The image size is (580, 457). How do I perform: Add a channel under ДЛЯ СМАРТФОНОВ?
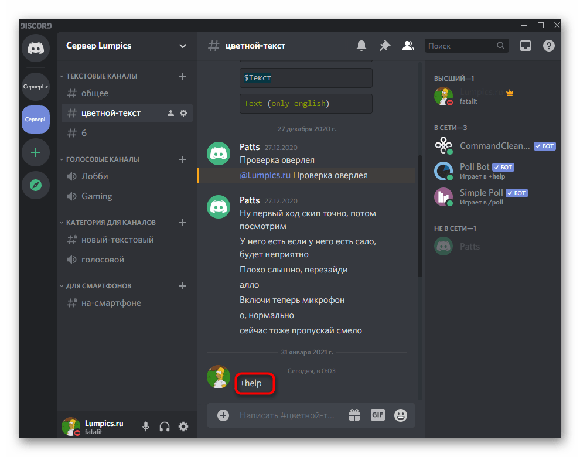(183, 286)
